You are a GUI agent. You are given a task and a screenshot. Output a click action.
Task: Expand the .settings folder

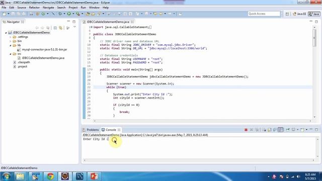click(11, 37)
